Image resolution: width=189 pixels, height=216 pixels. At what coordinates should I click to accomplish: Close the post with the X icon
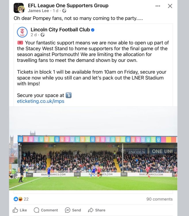[170, 6]
